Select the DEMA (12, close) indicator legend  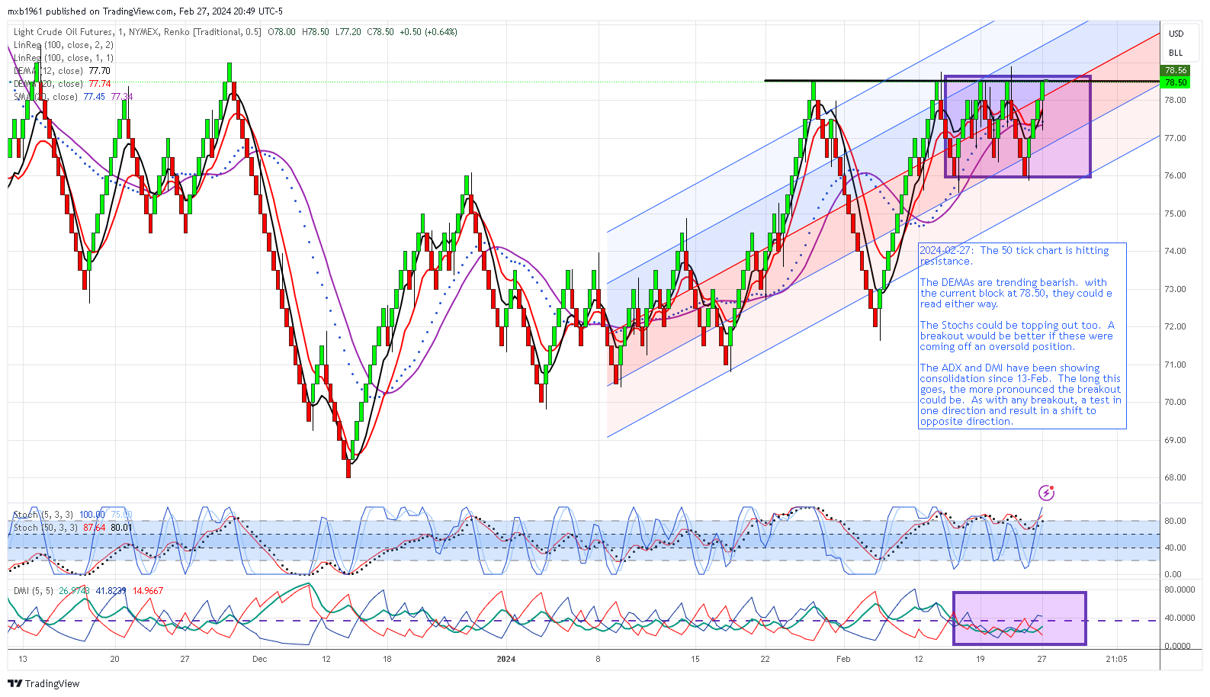(x=48, y=71)
